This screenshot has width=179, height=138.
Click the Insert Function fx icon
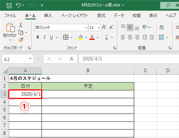(72, 59)
